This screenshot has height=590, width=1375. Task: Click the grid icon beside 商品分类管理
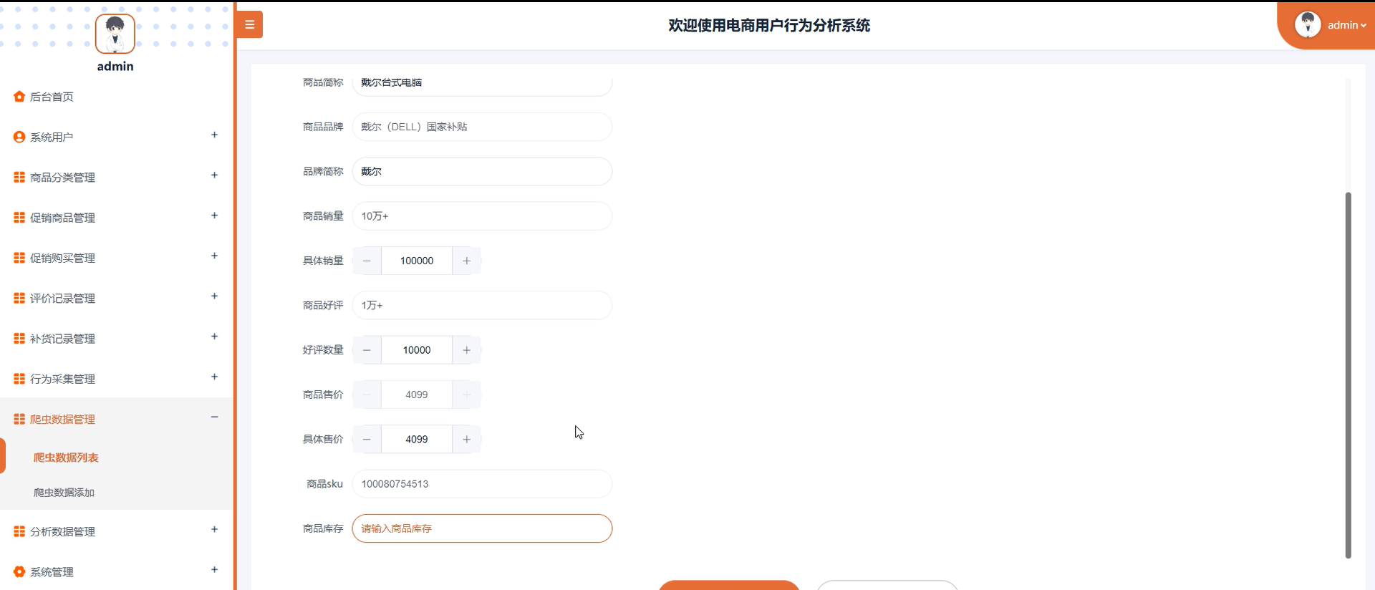[x=19, y=177]
